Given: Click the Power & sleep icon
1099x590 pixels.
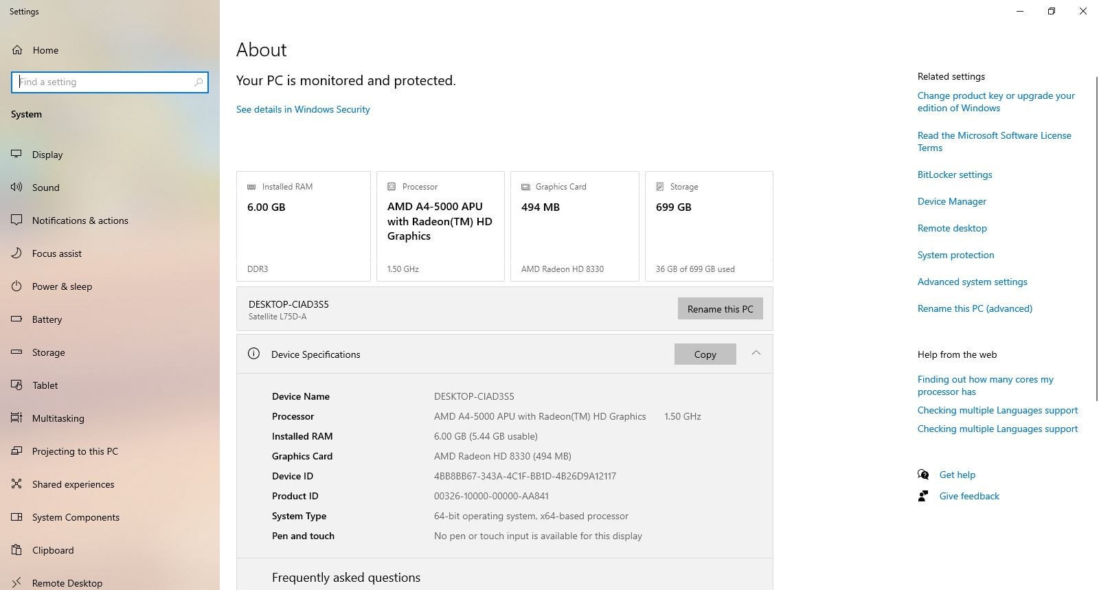Looking at the screenshot, I should pos(16,286).
